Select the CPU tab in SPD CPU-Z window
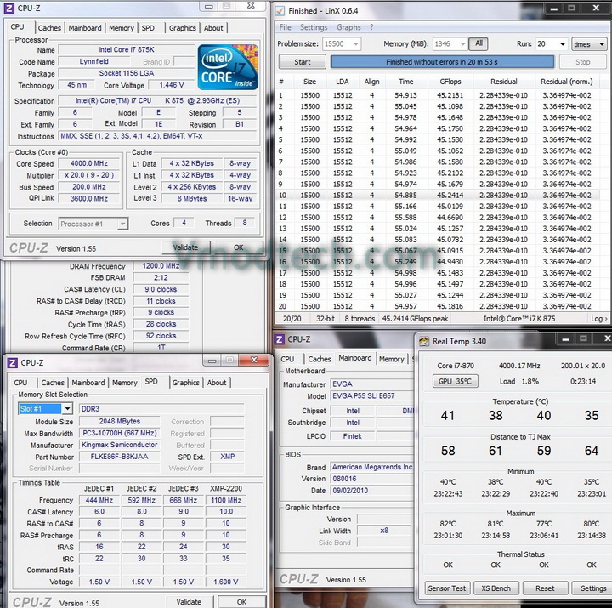612x608 pixels. tap(20, 383)
